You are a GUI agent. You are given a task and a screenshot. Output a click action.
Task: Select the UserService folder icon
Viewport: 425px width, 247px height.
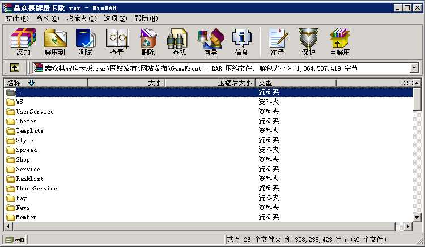tap(11, 111)
